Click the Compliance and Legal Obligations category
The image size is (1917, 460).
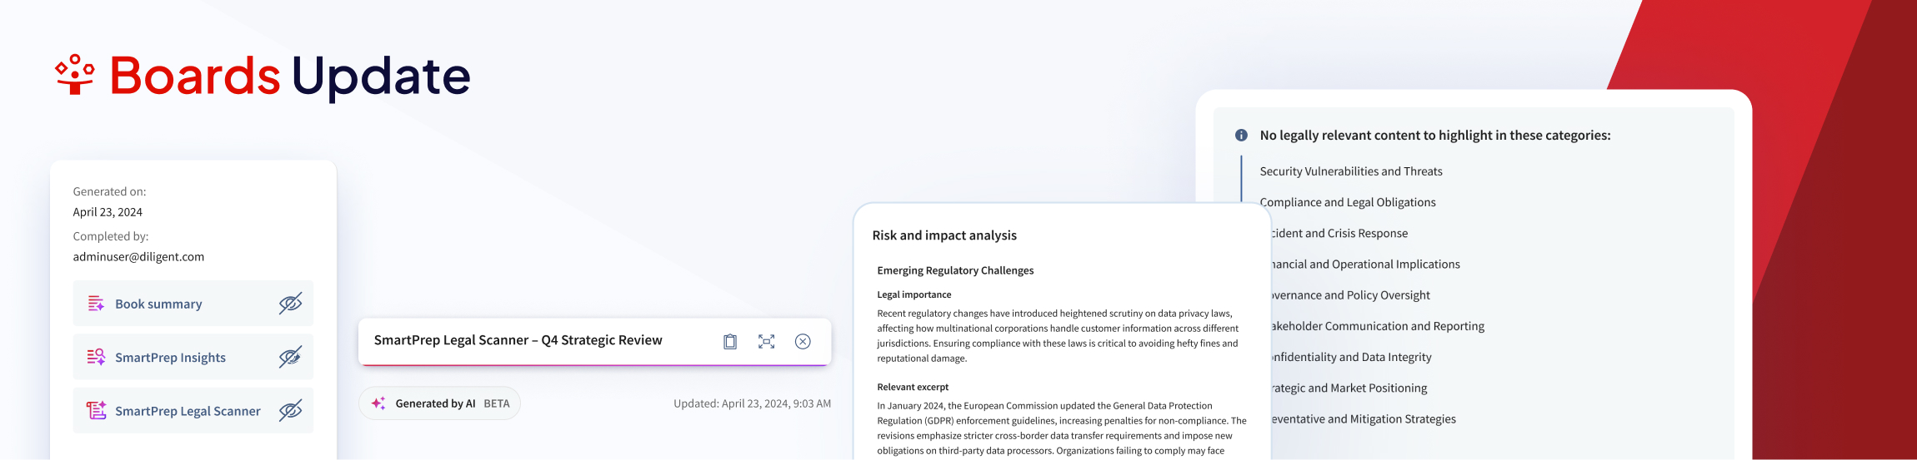1348,202
